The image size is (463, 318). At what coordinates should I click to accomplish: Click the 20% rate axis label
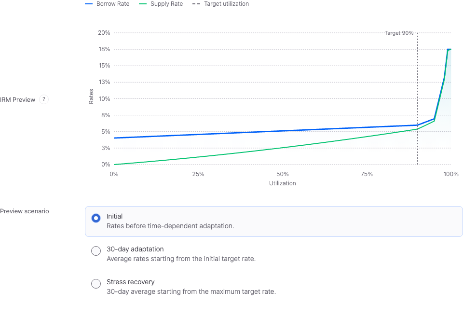tap(104, 32)
